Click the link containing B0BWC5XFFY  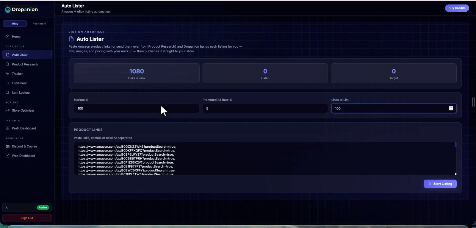coord(126,171)
